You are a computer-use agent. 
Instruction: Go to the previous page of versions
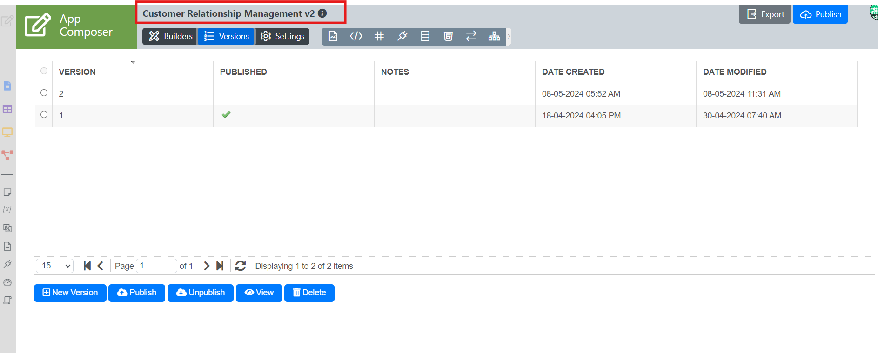pos(100,266)
